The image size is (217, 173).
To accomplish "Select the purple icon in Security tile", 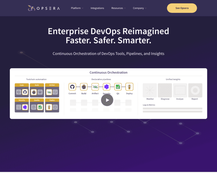I will (25, 107).
